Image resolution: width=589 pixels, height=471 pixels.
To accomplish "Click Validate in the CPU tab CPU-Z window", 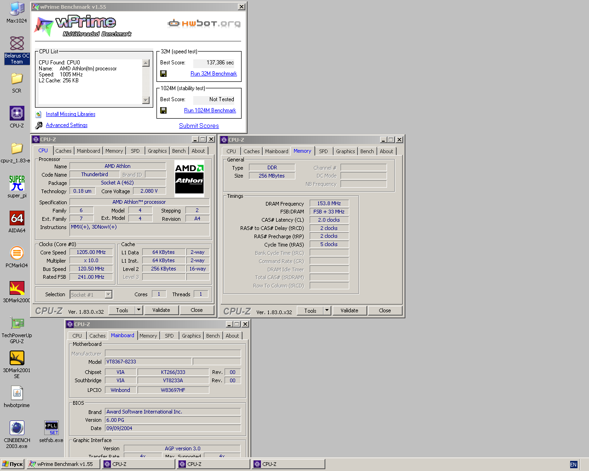I will (161, 310).
